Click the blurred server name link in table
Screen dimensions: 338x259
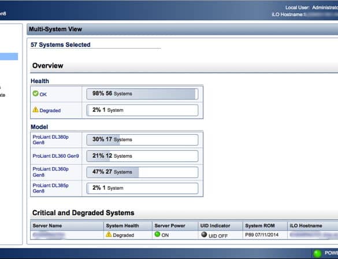49,235
